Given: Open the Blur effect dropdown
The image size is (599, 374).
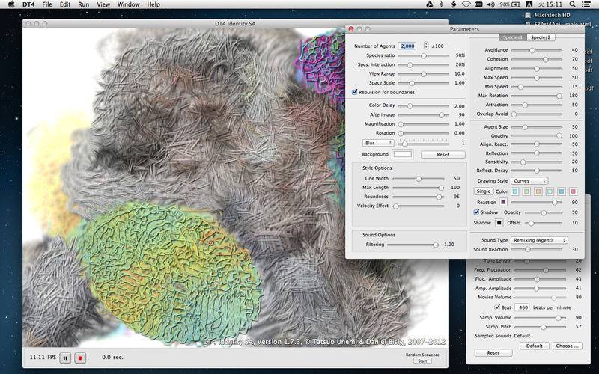Looking at the screenshot, I should [x=378, y=143].
